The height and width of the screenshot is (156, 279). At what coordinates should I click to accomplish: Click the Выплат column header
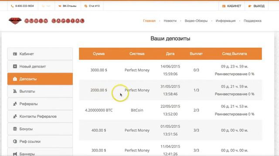[x=196, y=54]
